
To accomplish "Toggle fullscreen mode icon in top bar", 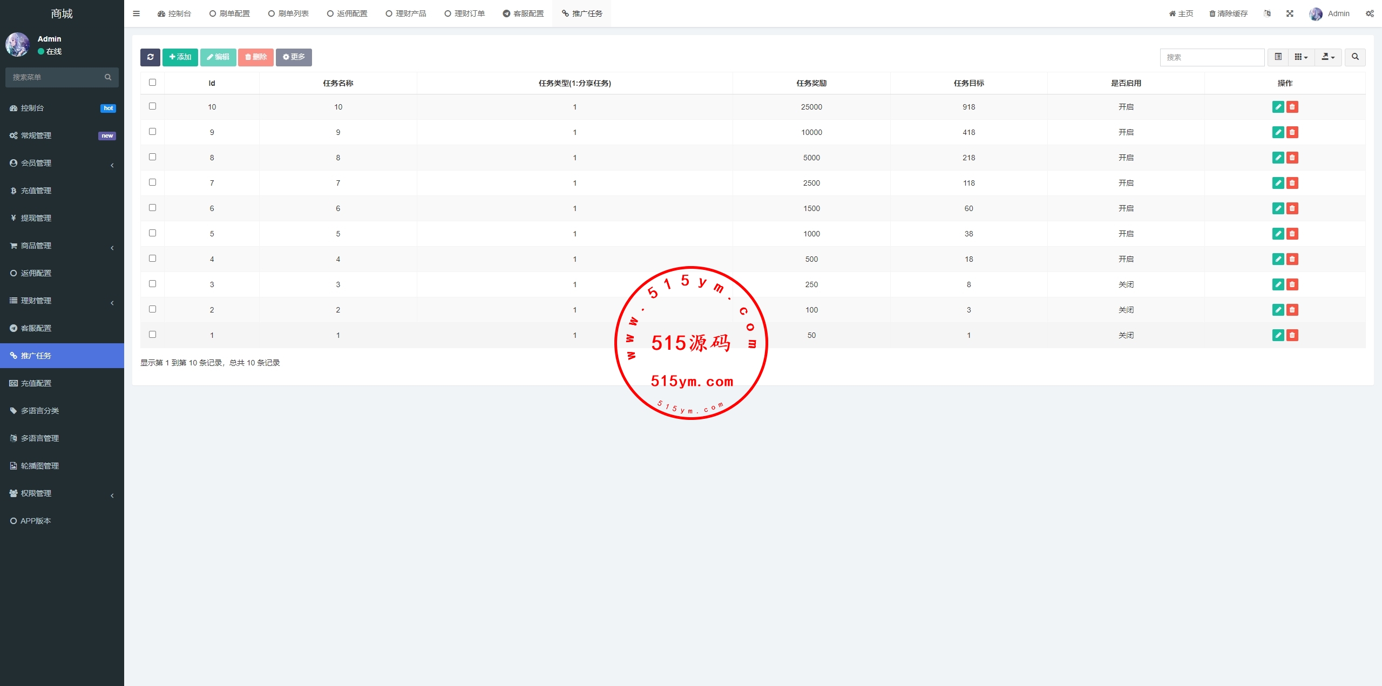I will pyautogui.click(x=1290, y=13).
